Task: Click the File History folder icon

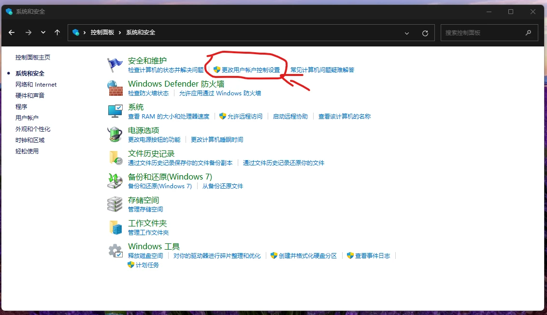Action: (x=115, y=157)
